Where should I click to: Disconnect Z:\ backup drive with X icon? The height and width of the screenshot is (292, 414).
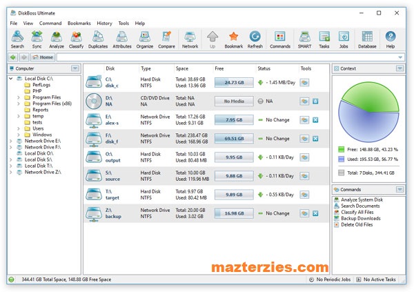(315, 213)
